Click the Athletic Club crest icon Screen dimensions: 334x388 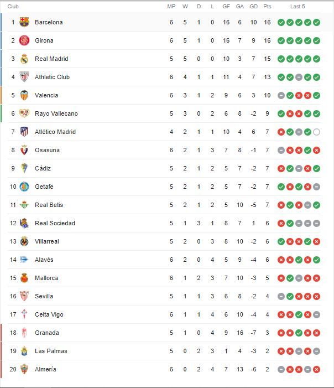(24, 77)
